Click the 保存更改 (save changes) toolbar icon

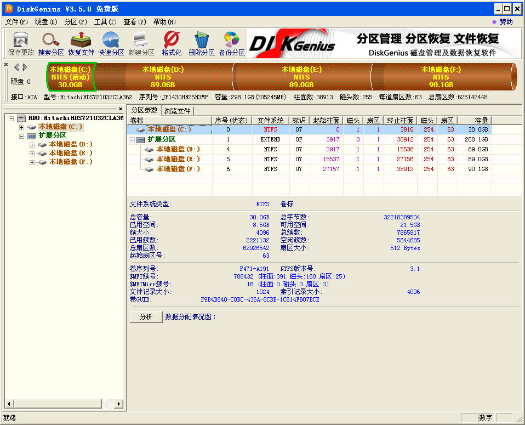pyautogui.click(x=20, y=43)
